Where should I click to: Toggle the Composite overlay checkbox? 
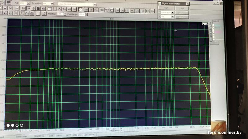[214, 39]
